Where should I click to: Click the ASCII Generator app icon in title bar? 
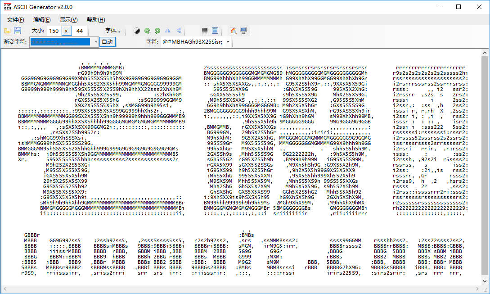[7, 7]
